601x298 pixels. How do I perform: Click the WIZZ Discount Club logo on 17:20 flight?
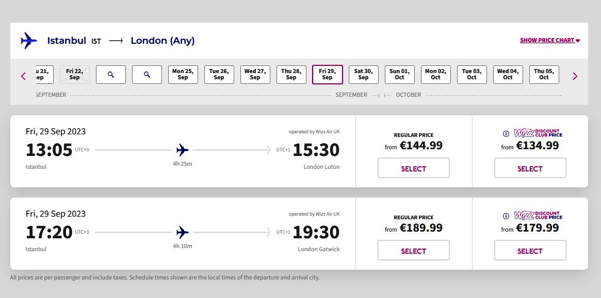tap(538, 216)
